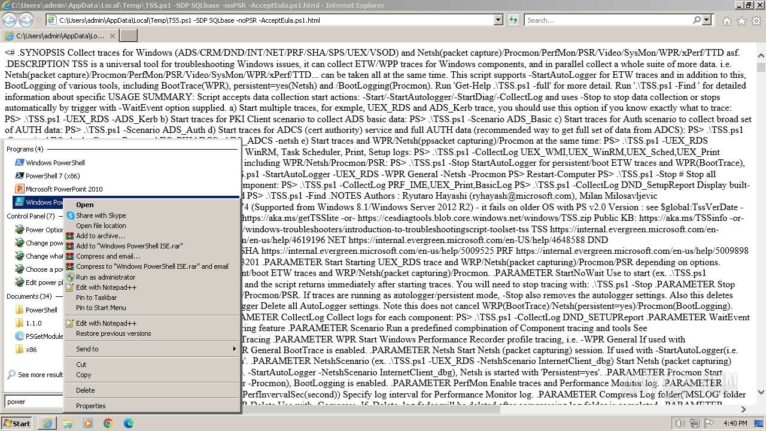Select Delete in the context menu
766x431 pixels.
151,390
